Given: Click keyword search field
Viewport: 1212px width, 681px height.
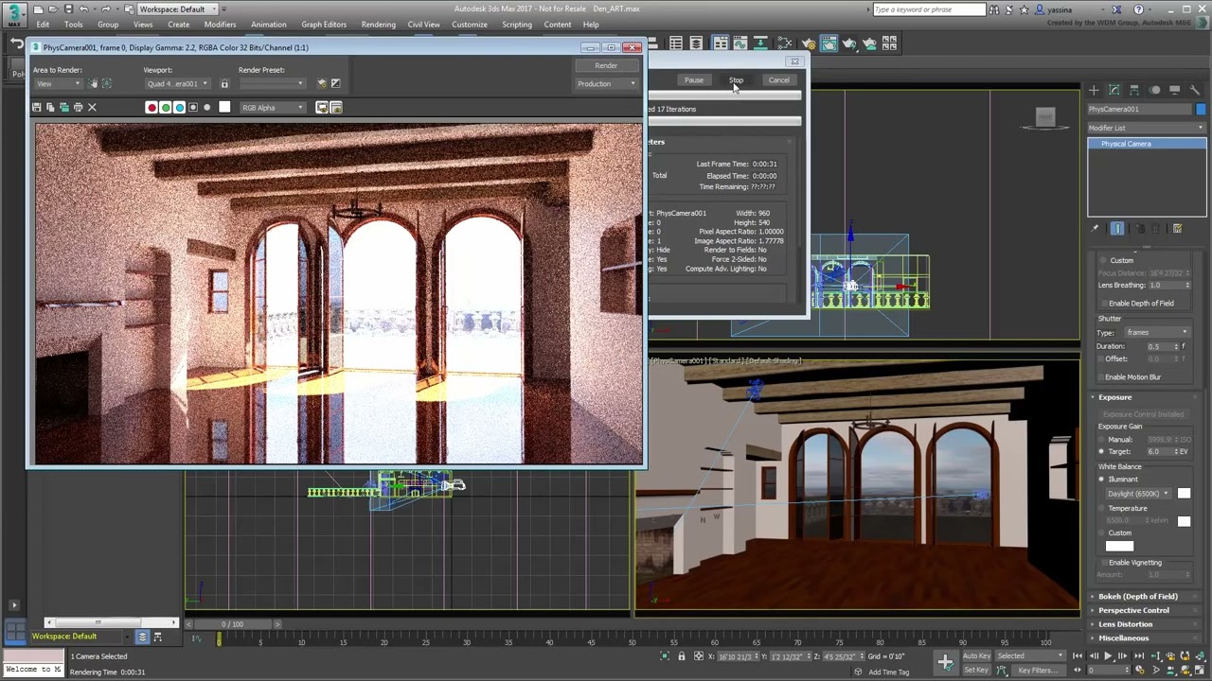Looking at the screenshot, I should coord(928,9).
